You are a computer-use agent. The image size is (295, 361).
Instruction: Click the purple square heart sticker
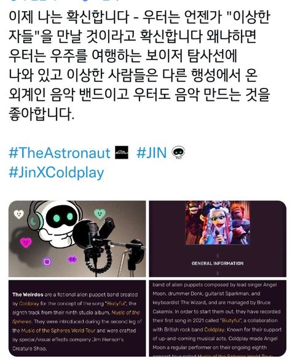47,261
